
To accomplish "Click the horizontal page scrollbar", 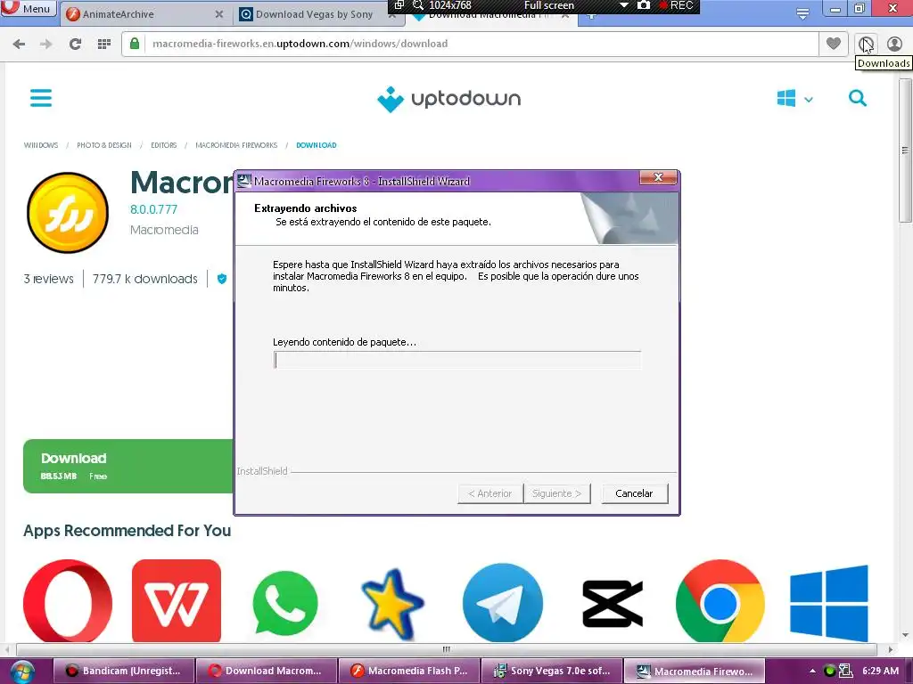I will [x=446, y=649].
